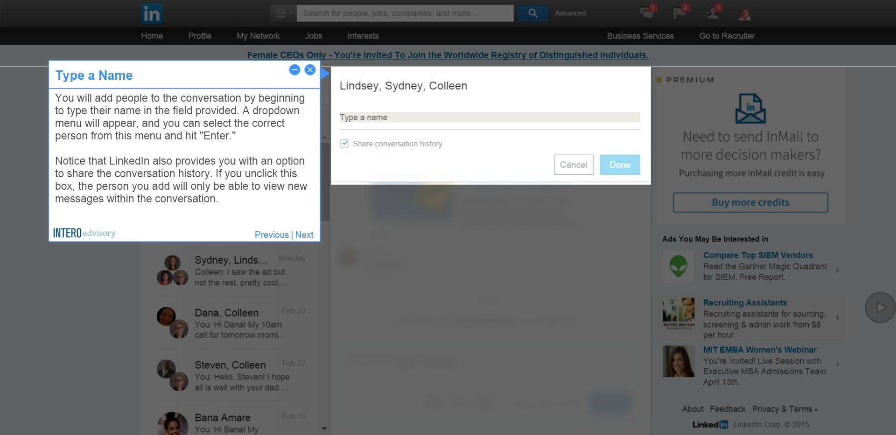The height and width of the screenshot is (435, 896).
Task: Click the profile photo avatar in header
Action: pos(745,14)
